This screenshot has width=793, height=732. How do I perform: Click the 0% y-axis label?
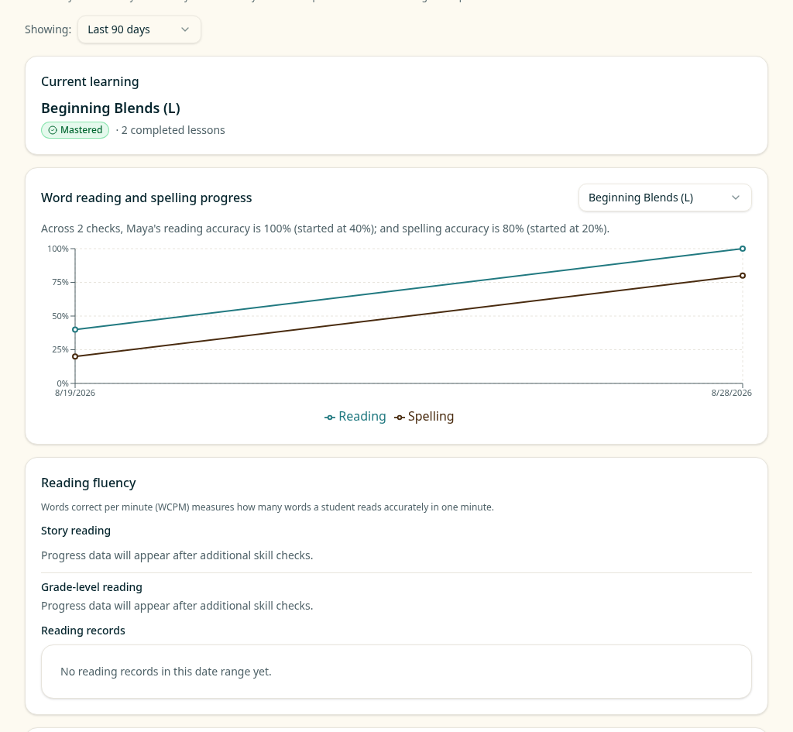(62, 383)
